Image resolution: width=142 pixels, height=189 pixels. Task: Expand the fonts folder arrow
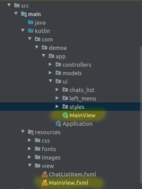(30, 149)
